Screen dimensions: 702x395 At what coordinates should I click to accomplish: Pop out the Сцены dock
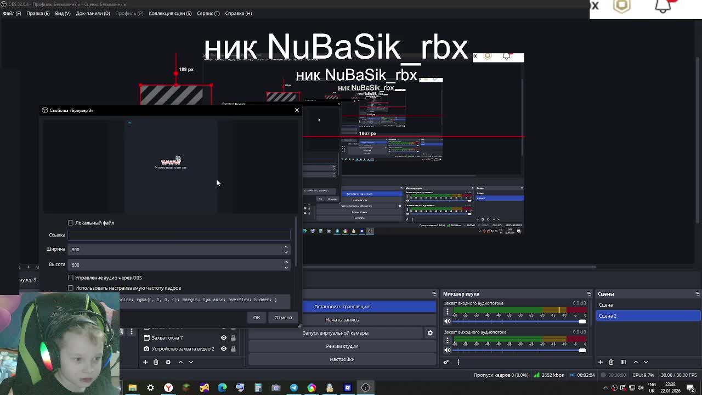point(697,294)
